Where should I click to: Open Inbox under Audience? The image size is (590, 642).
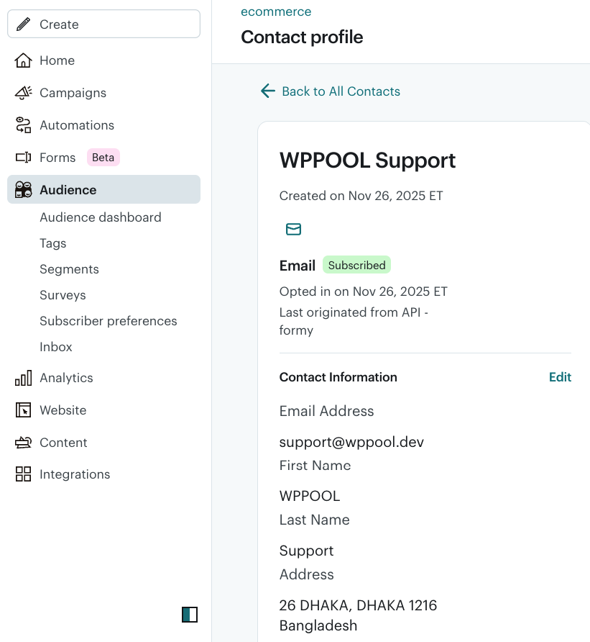(x=55, y=347)
